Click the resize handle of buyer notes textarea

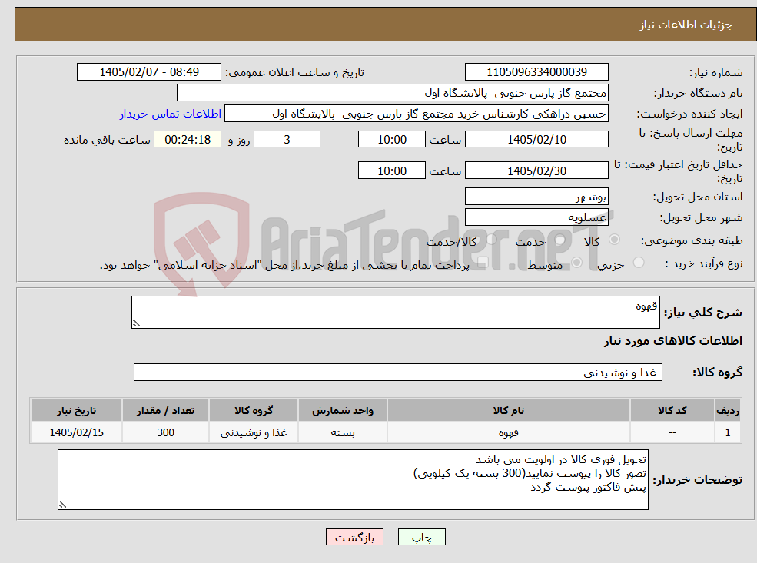coord(62,505)
